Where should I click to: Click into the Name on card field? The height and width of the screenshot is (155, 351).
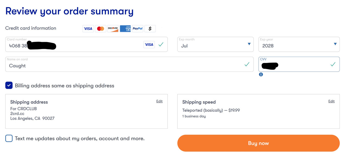129,64
